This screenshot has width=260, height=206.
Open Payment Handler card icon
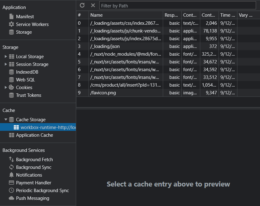[11, 183]
